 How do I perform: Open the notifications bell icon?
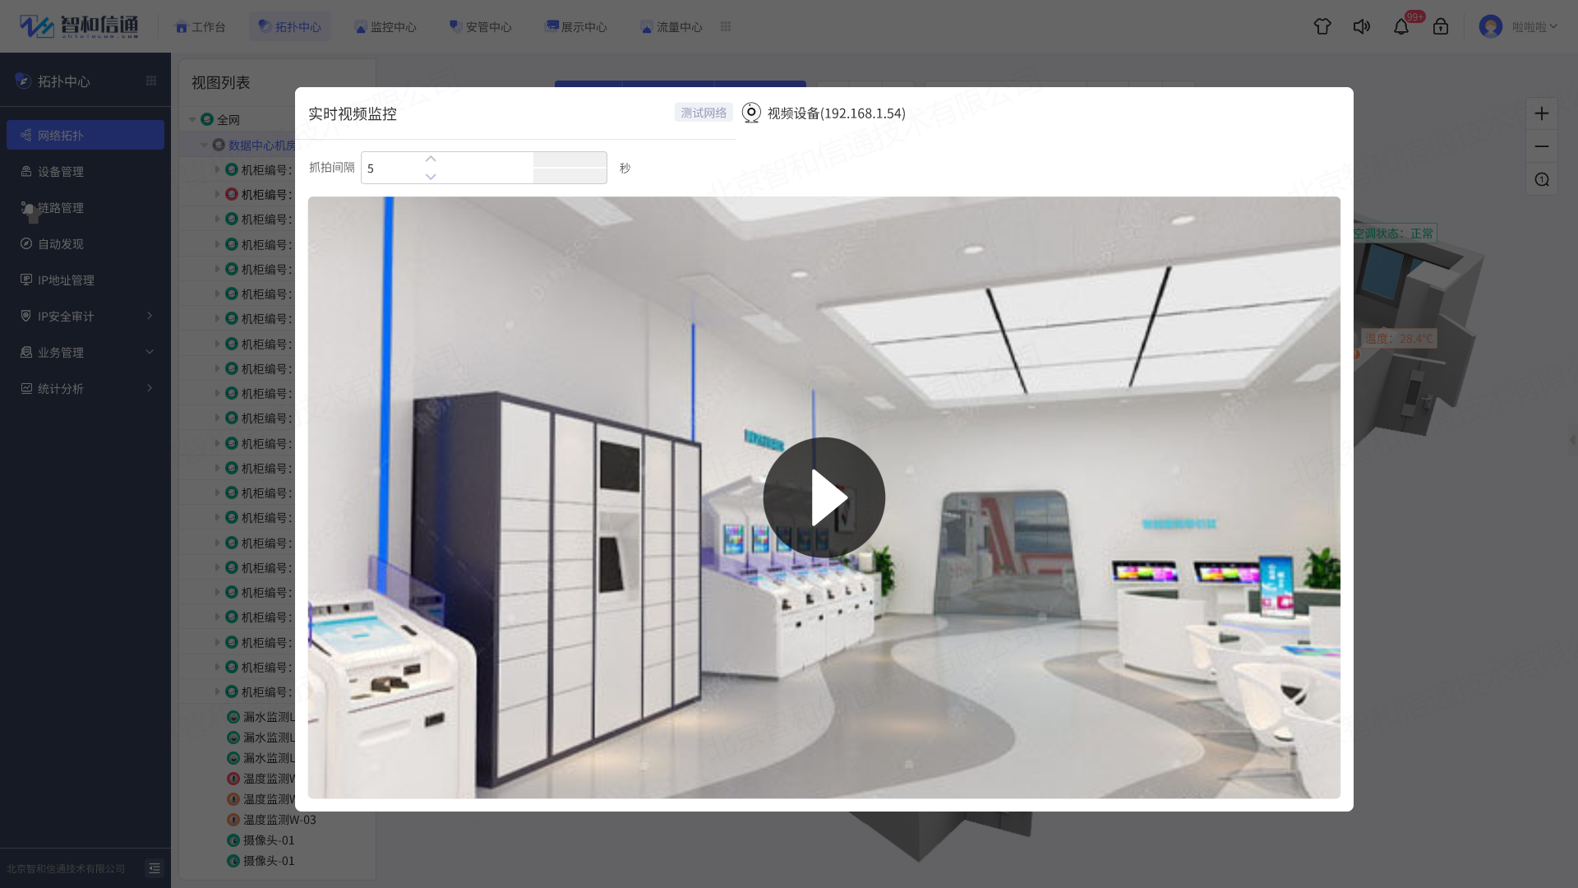point(1401,26)
